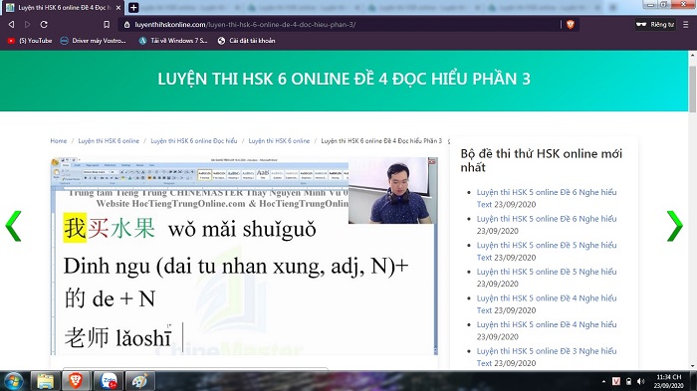This screenshot has width=697, height=391.
Task: Click Bộ đề thi thử HSK online heading
Action: point(542,160)
